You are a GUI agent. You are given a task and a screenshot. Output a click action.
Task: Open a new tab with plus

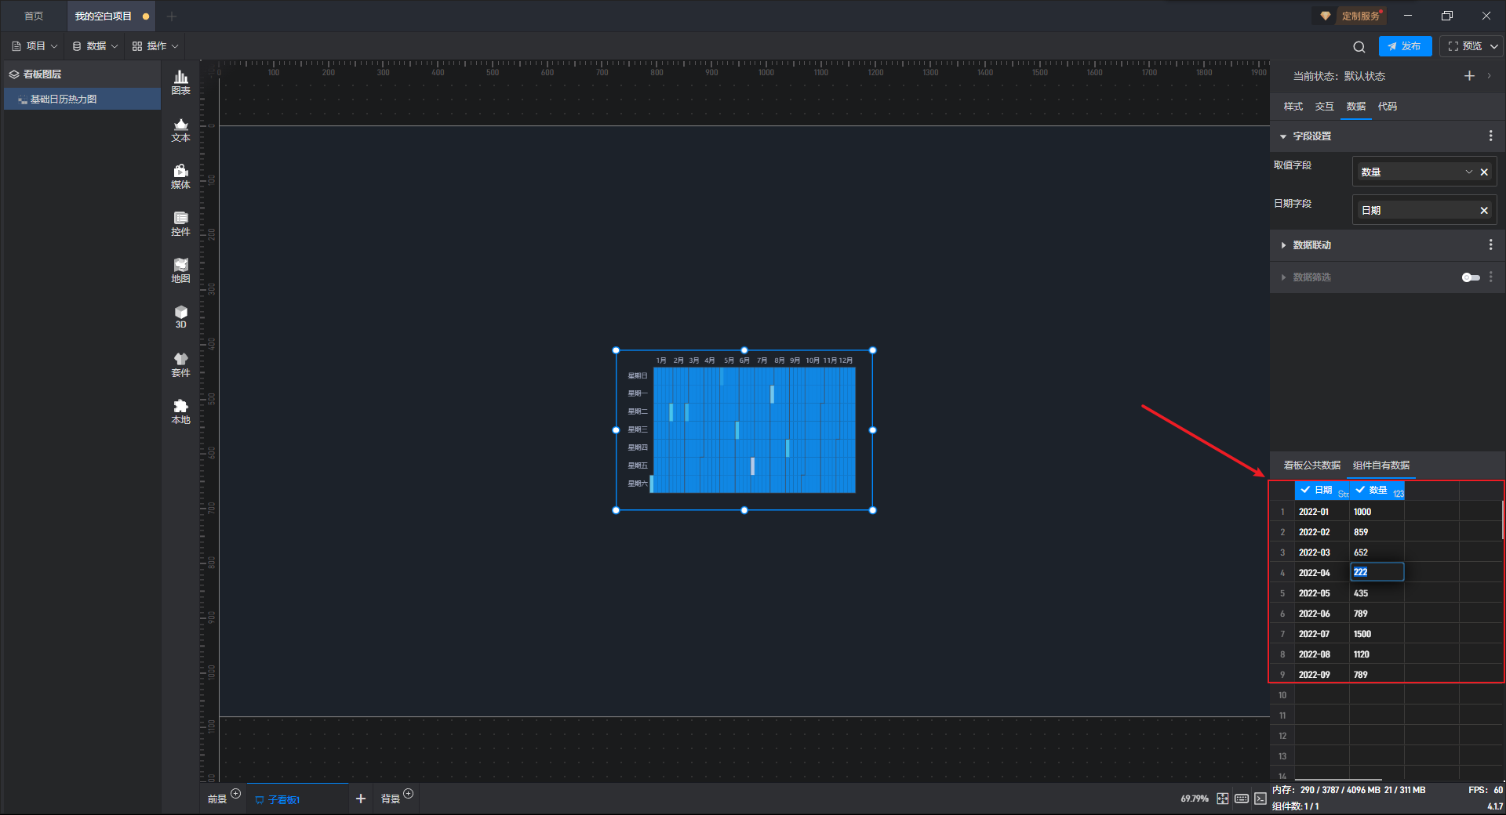click(x=172, y=16)
